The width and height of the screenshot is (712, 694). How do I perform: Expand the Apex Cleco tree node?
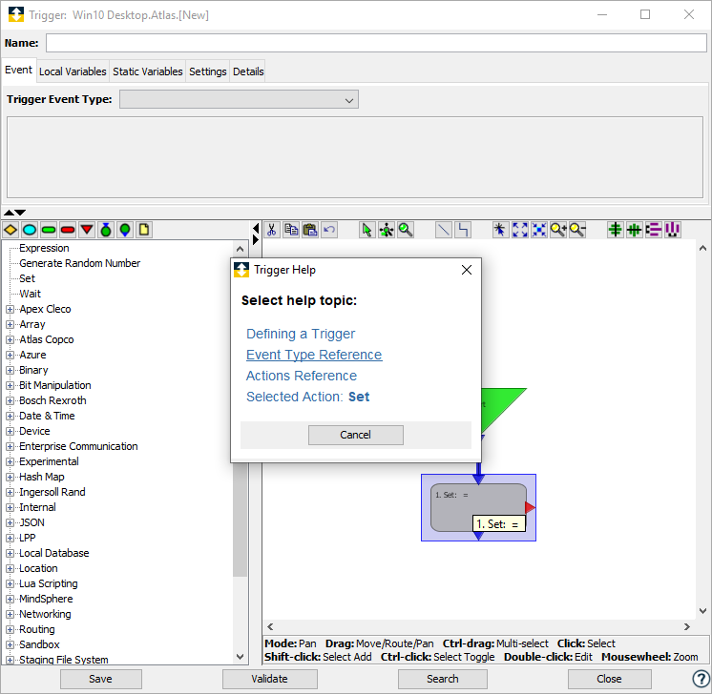[10, 310]
